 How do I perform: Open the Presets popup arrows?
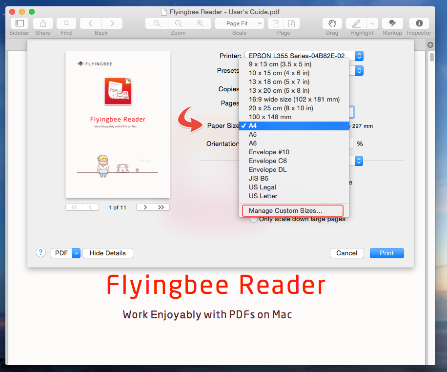point(359,70)
